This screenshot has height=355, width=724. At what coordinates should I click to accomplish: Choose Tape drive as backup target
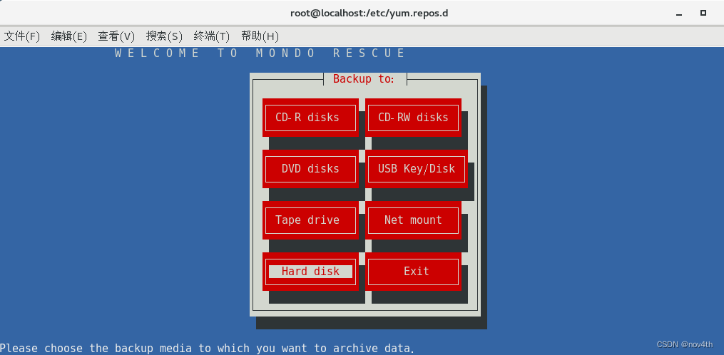[310, 220]
